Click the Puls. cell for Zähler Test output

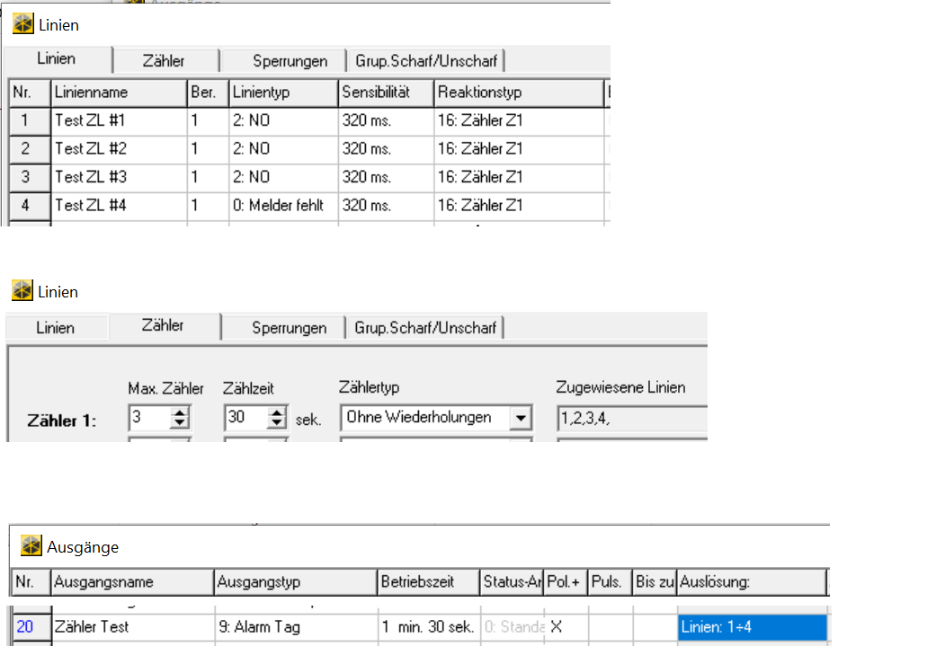tap(609, 627)
